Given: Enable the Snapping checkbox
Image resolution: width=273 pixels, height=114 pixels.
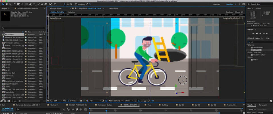Looking at the screenshot, I should 76,4.
